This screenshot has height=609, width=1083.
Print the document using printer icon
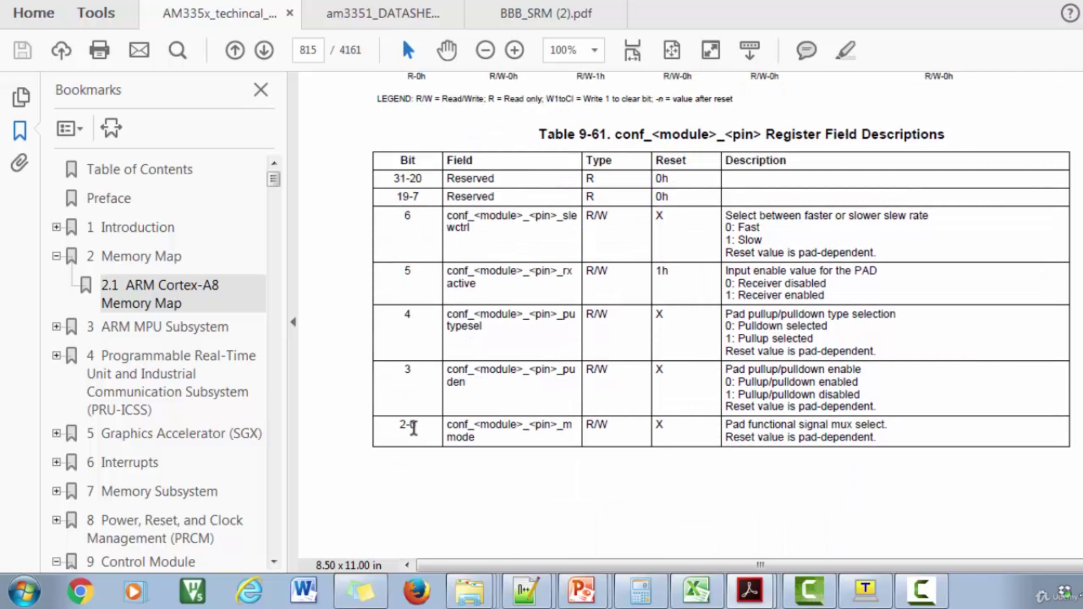[99, 50]
